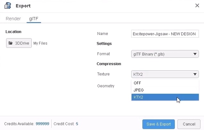Click the Save & Export button
The width and height of the screenshot is (204, 130).
coord(158,124)
